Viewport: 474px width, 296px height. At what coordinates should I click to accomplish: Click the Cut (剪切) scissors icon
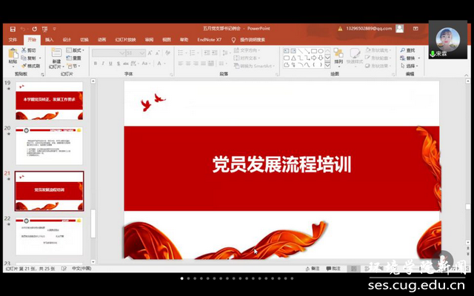(x=23, y=50)
